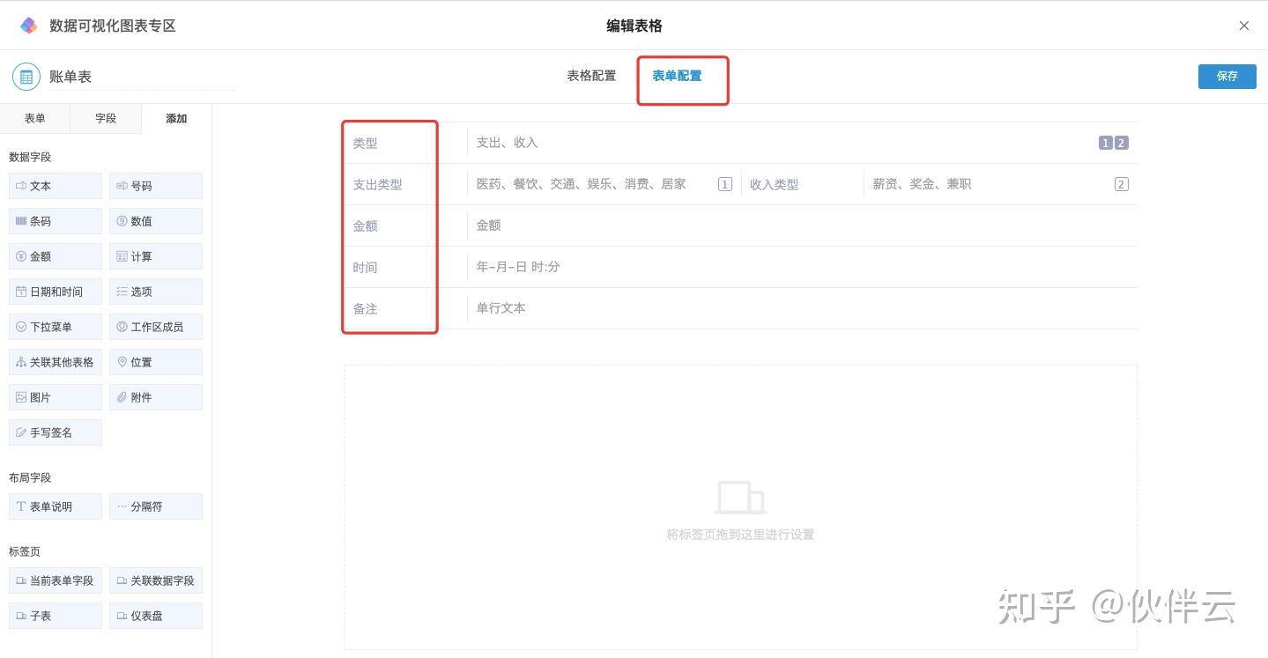The image size is (1268, 658).
Task: Click badge 1 on the 类型 row
Action: pos(1105,143)
